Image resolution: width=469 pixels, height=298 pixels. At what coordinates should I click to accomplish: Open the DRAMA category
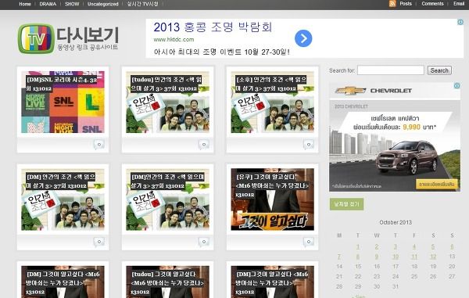(x=48, y=4)
